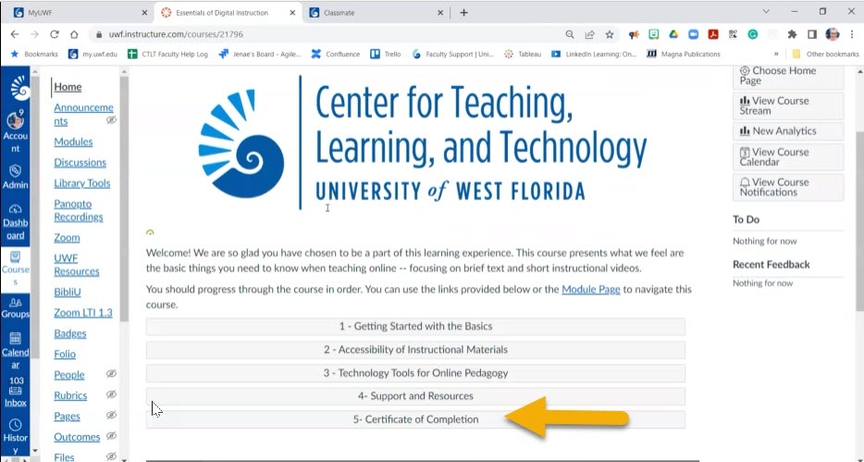Open 4- Support and Resources module

pos(415,396)
